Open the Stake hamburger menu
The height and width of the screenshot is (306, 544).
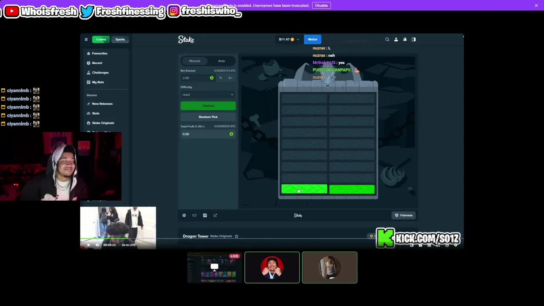86,40
